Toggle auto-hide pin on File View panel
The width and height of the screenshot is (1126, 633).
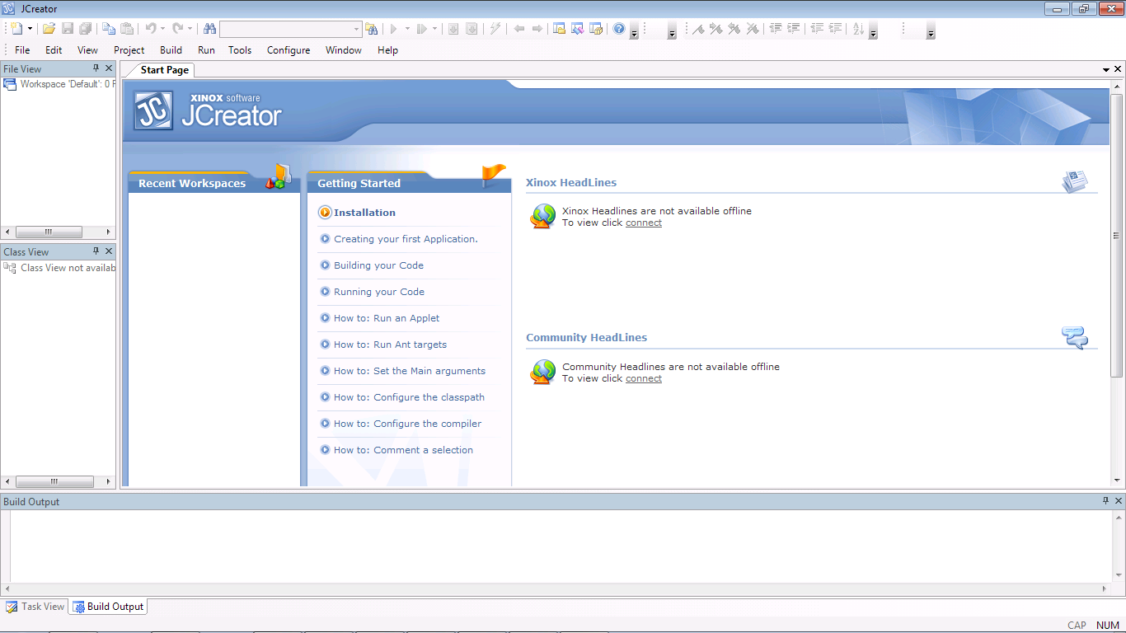96,68
